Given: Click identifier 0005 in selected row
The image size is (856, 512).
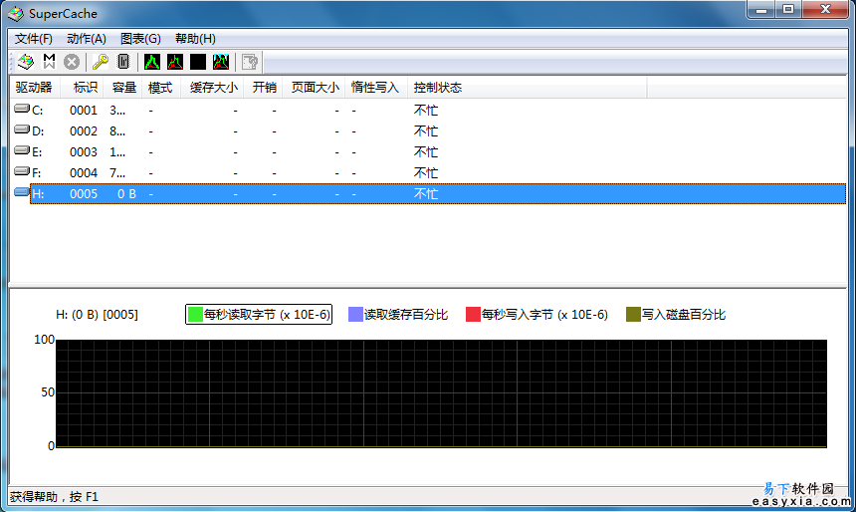Looking at the screenshot, I should coord(84,194).
